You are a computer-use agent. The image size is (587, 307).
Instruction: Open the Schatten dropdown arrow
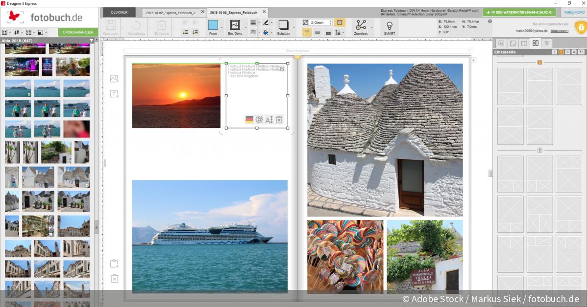tap(294, 28)
